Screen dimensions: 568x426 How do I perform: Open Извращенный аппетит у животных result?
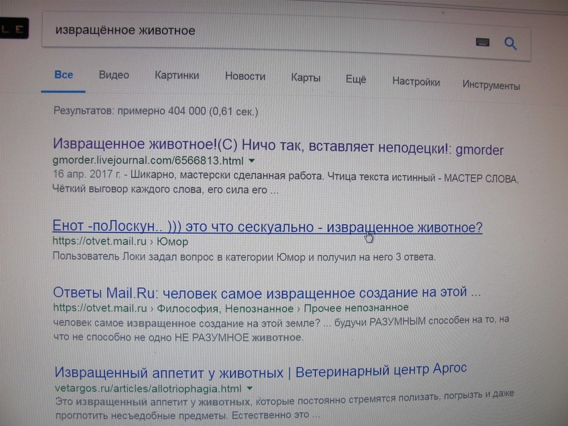[x=261, y=371]
